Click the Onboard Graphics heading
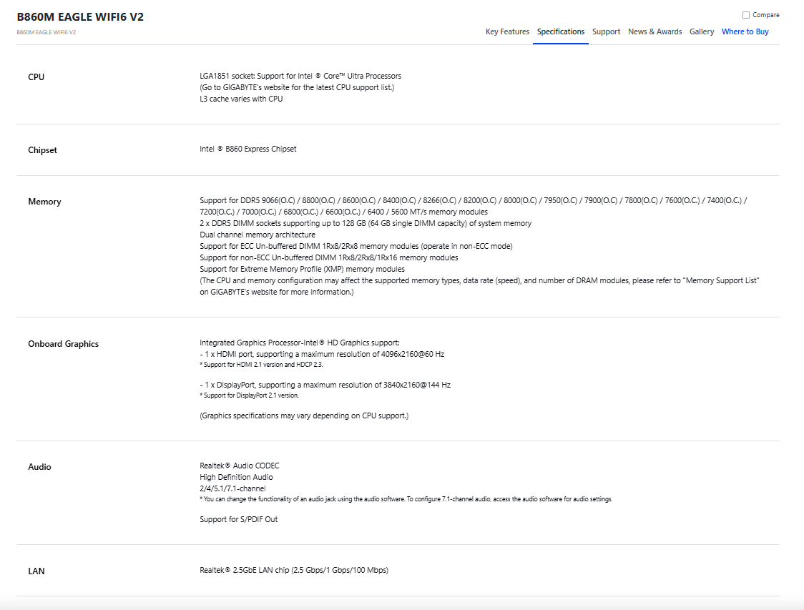 [63, 344]
